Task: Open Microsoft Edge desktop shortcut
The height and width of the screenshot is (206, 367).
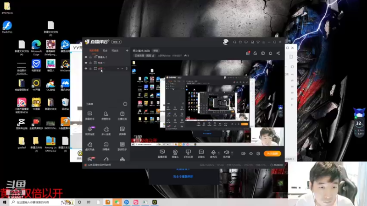Action: tap(36, 48)
